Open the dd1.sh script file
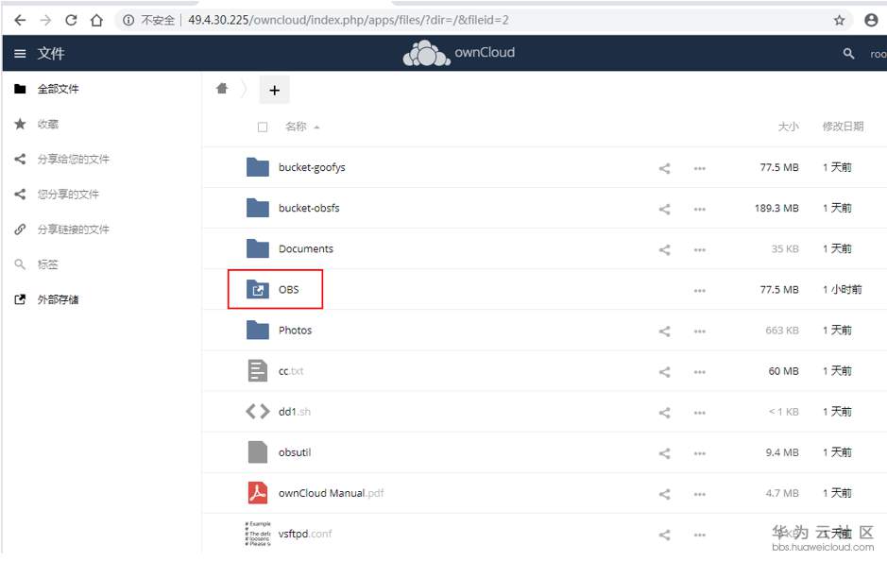This screenshot has height=561, width=887. (x=294, y=412)
